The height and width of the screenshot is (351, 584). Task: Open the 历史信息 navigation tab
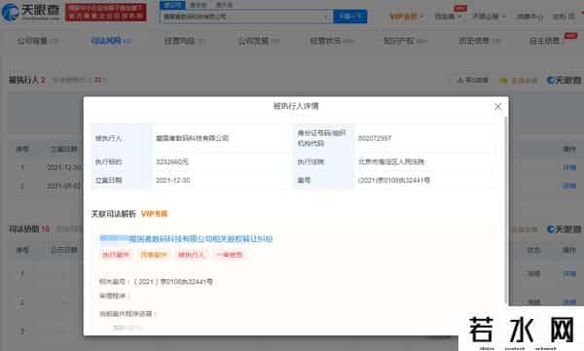pos(480,41)
